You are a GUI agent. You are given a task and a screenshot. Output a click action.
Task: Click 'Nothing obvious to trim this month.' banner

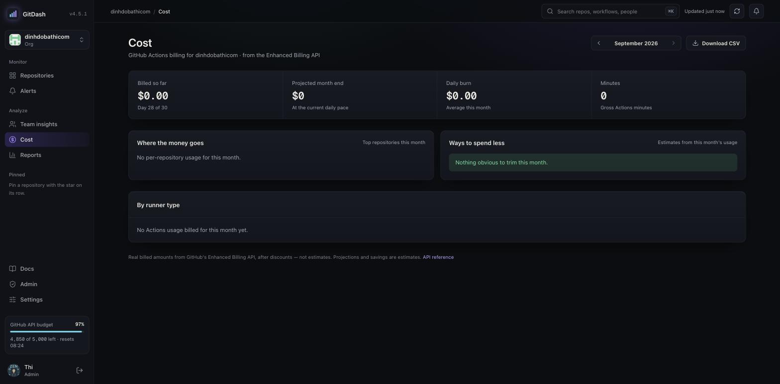593,162
